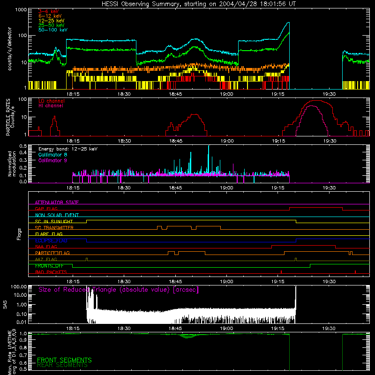Select the HI channel legend label
Viewport: 375px width, 375px height.
point(51,106)
